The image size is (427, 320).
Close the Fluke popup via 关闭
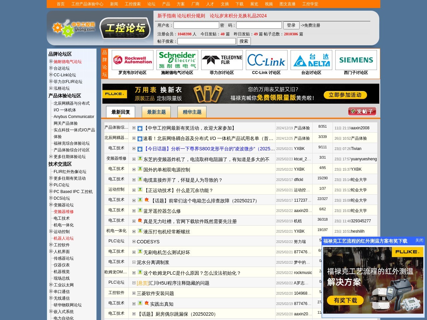419,240
